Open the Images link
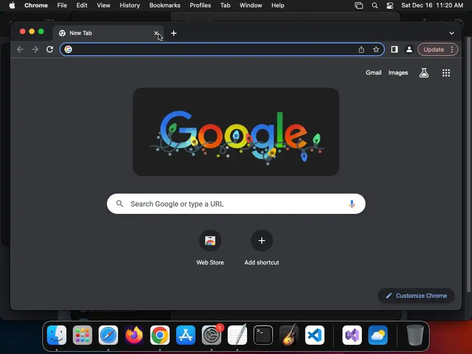The image size is (472, 354). tap(398, 72)
